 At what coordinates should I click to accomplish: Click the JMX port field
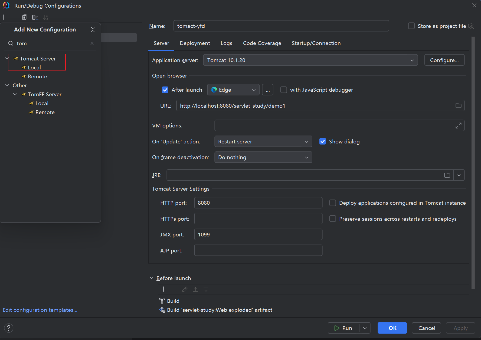[x=258, y=235]
